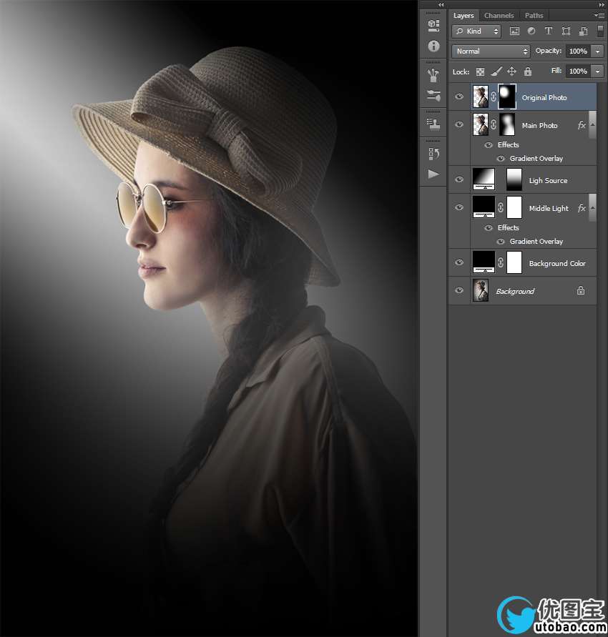The width and height of the screenshot is (608, 637).
Task: Collapse Middle Light layer effects
Action: click(592, 207)
